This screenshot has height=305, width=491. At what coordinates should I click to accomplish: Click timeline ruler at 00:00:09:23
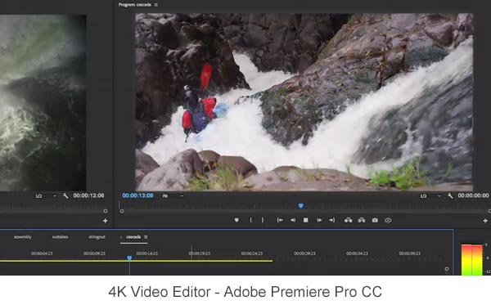(94, 253)
